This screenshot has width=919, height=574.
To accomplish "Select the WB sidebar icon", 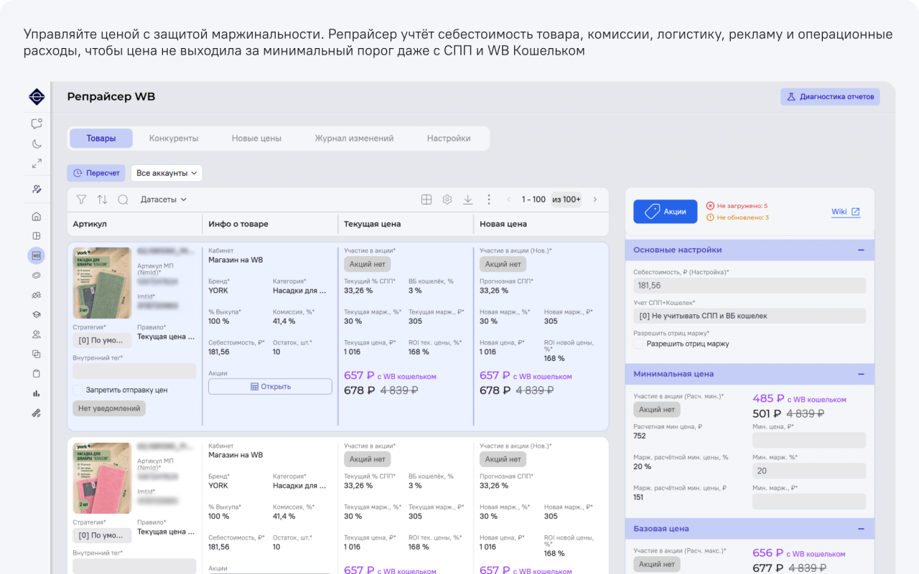I will pos(37,255).
